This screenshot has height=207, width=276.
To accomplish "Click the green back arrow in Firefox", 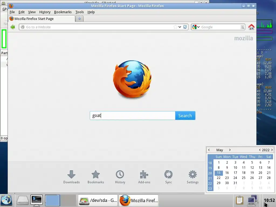I will click(13, 27).
